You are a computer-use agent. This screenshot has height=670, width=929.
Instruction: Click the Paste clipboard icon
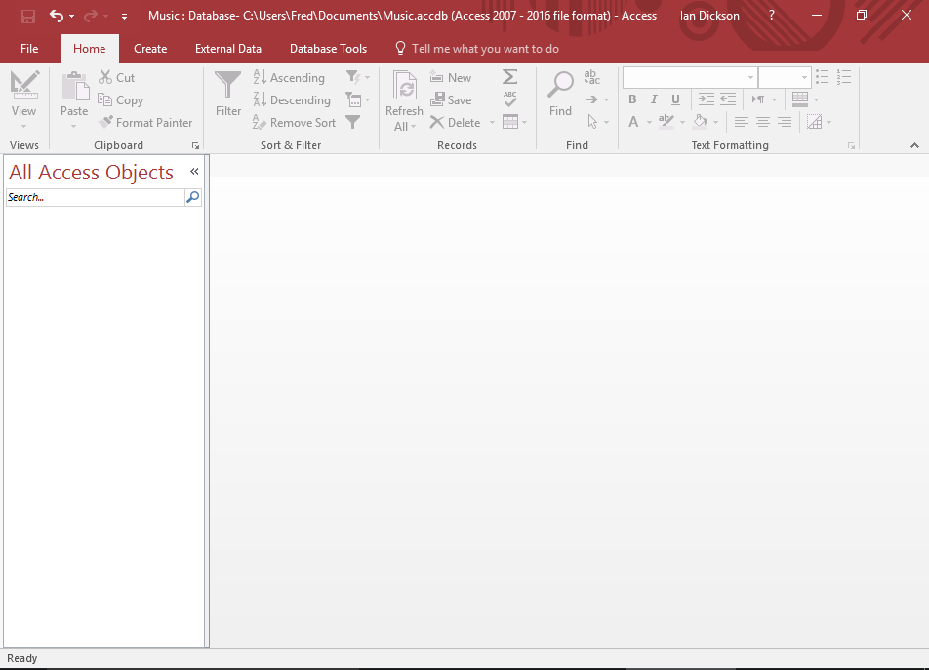[74, 86]
